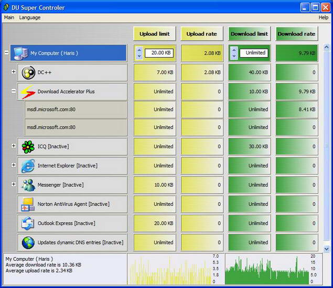Select the Download Accelerator Plus icon
Screen dimensions: 333x288
(28, 92)
